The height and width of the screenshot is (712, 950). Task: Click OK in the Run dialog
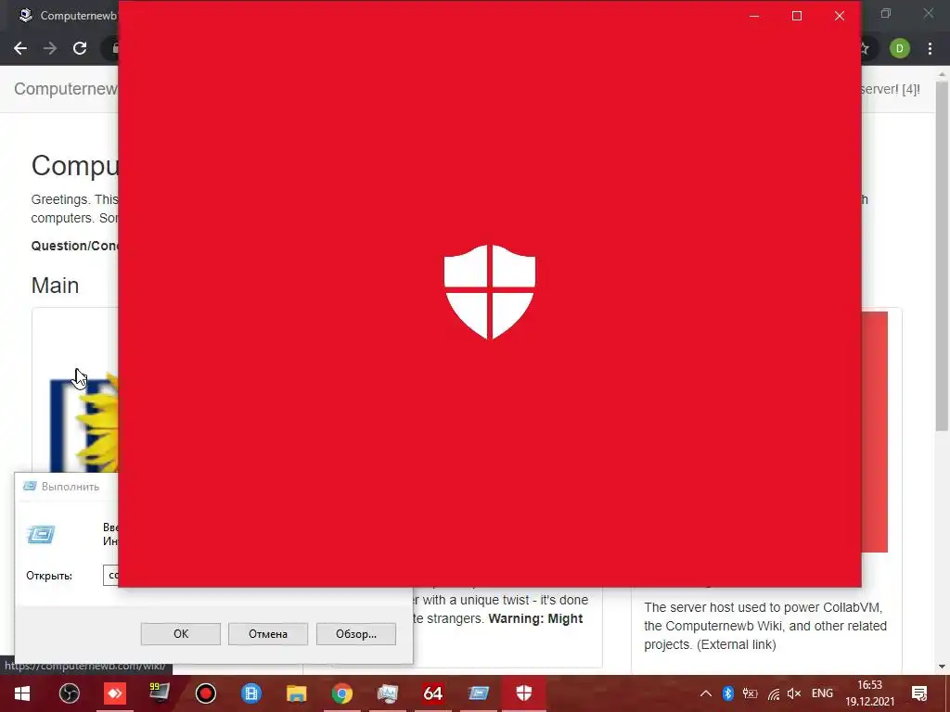click(181, 634)
